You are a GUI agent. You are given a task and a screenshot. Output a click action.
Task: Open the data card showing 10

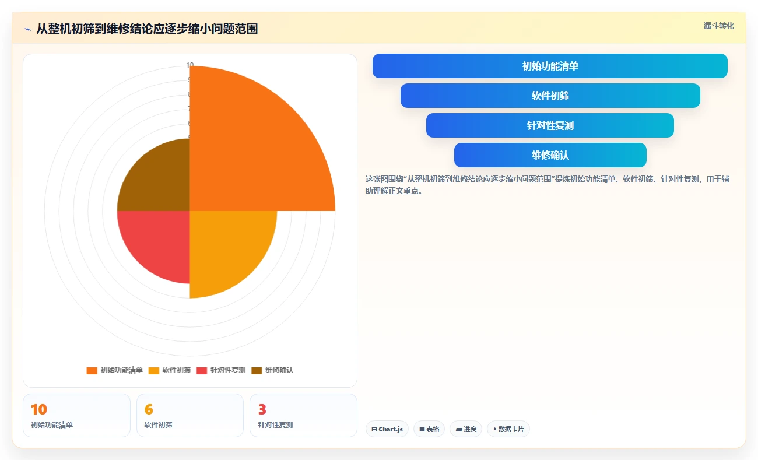76,415
